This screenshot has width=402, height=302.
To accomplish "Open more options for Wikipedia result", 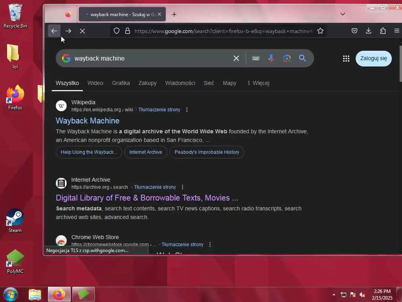I will [186, 110].
